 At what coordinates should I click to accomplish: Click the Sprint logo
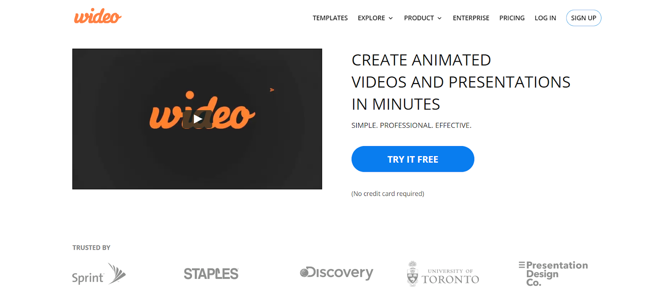click(x=99, y=274)
